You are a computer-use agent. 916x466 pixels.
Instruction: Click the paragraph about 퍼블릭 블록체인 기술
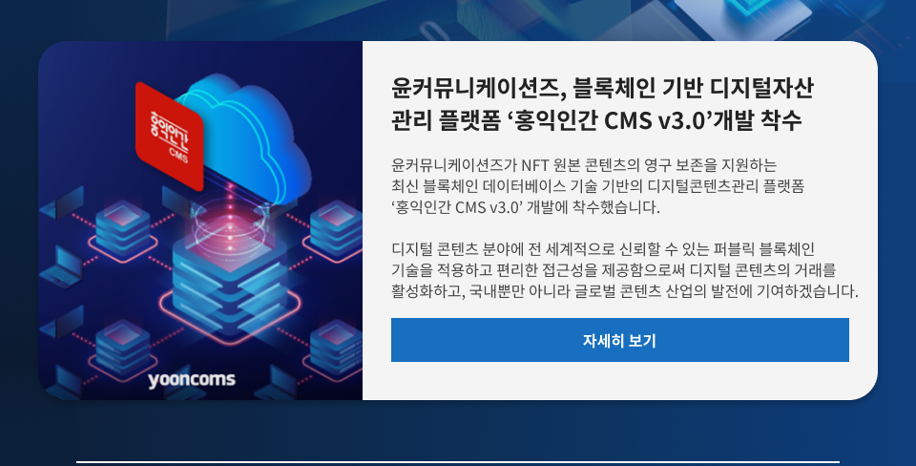point(625,270)
